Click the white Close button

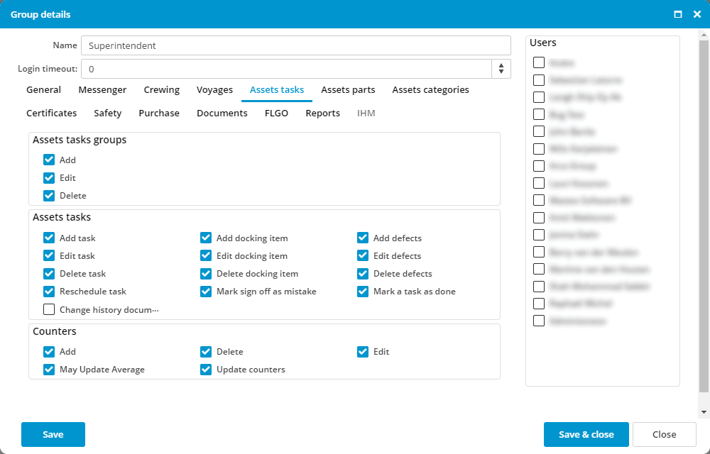pyautogui.click(x=664, y=434)
